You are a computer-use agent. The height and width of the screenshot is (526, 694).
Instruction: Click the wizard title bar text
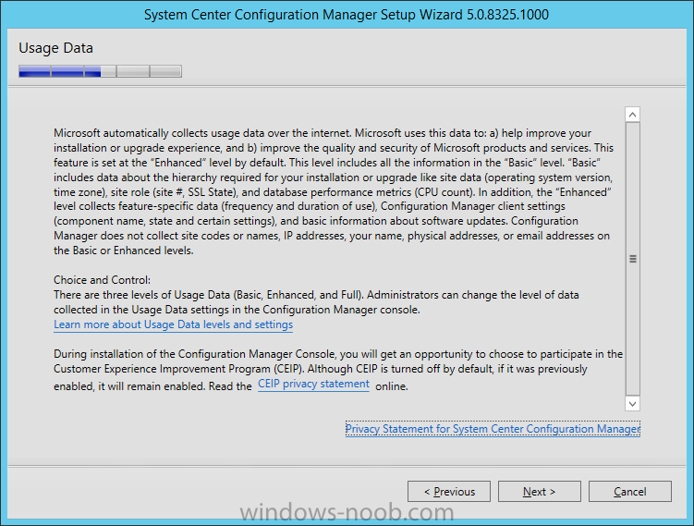[x=347, y=15]
